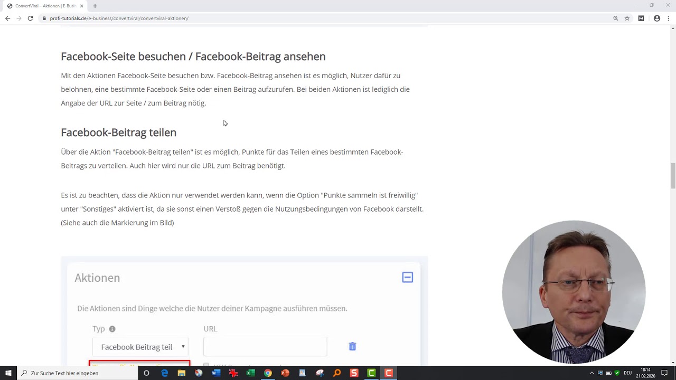Select the ConvertViral – Aktionen browser tab
The width and height of the screenshot is (676, 380).
pos(45,6)
